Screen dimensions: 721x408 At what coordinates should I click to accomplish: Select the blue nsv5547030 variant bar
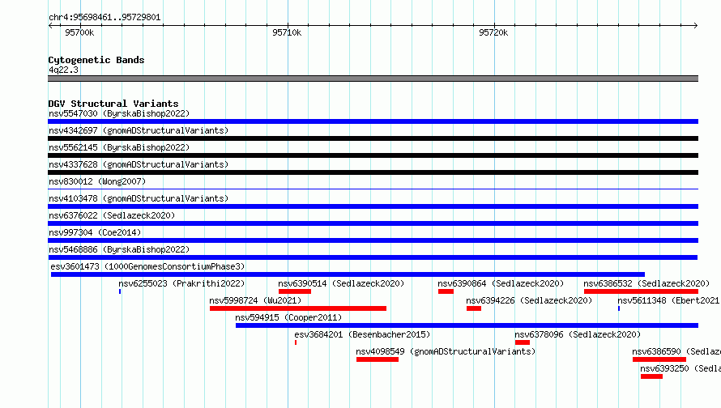click(x=373, y=121)
